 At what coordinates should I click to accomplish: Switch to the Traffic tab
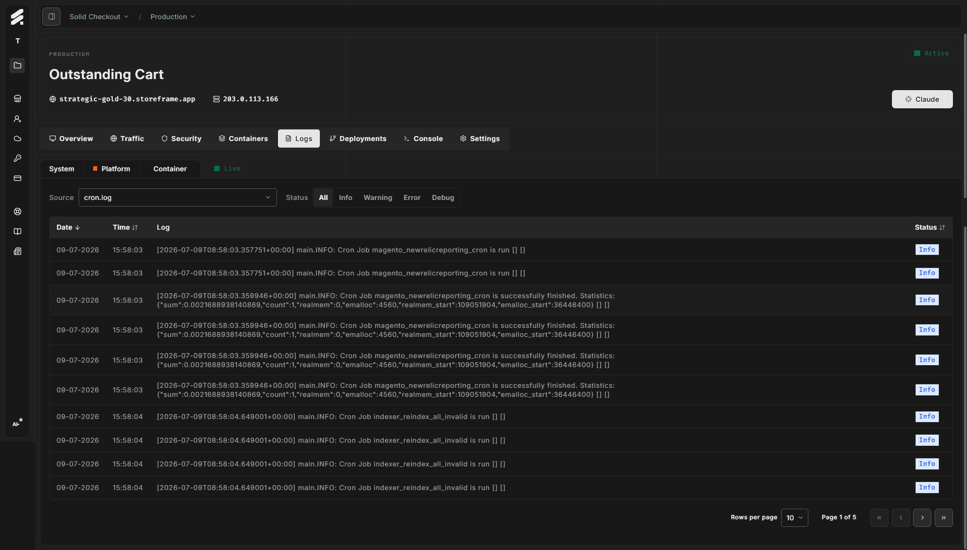[x=127, y=139]
